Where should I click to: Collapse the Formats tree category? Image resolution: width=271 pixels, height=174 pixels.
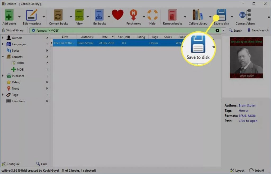point(3,57)
